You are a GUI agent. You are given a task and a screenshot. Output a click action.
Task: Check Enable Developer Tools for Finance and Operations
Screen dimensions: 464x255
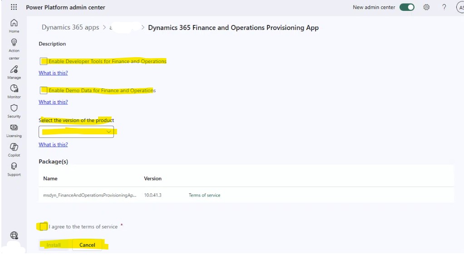(x=44, y=61)
